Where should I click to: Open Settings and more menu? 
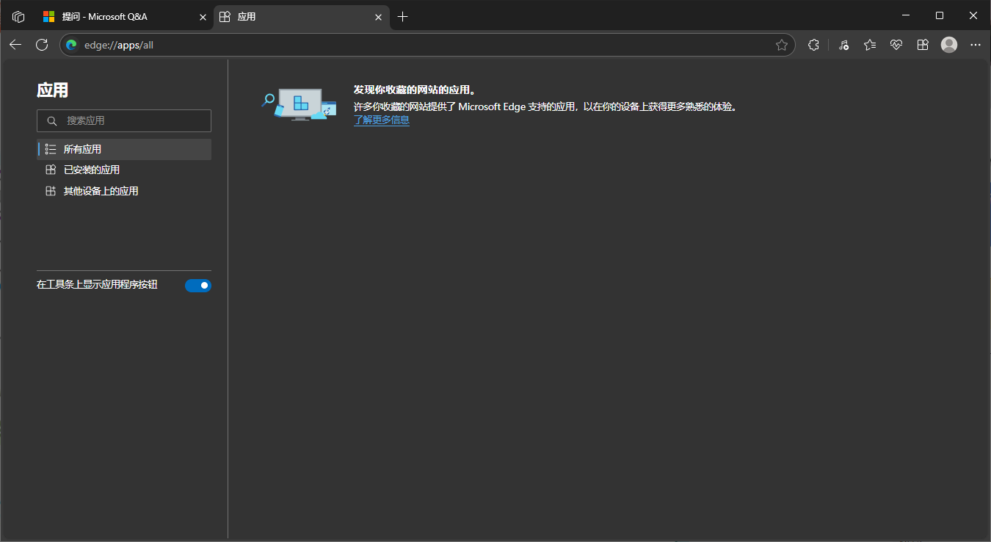[x=976, y=45]
